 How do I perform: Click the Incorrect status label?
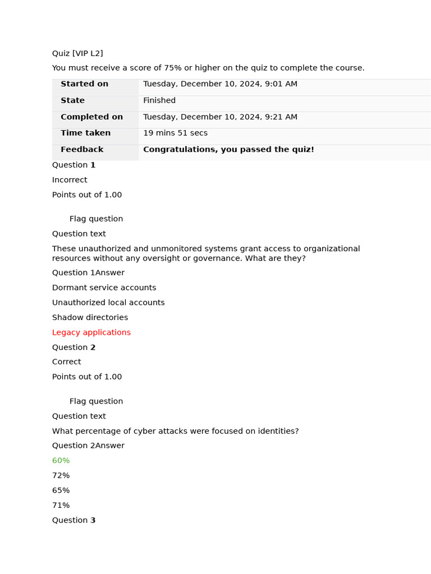click(70, 180)
